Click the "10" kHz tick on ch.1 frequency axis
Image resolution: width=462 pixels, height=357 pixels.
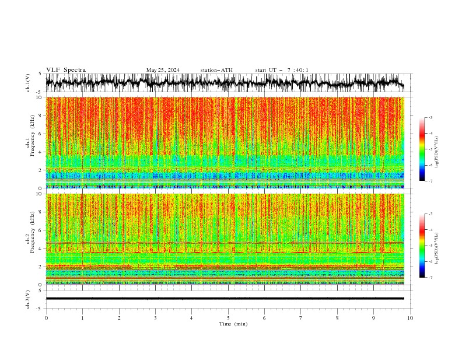(x=38, y=97)
